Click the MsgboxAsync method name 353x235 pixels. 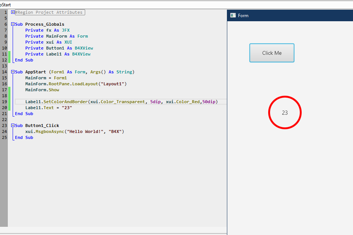click(x=50, y=131)
